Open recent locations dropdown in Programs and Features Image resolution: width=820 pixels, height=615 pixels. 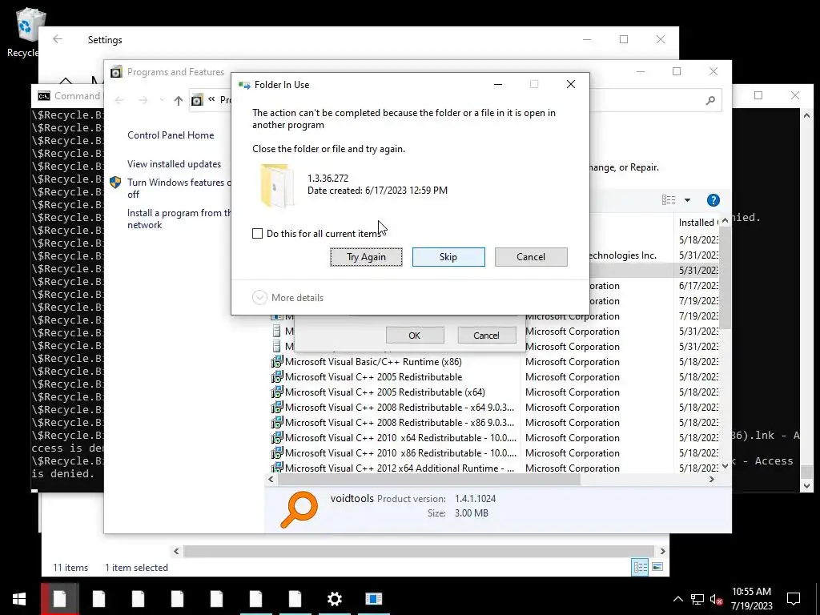(x=162, y=100)
